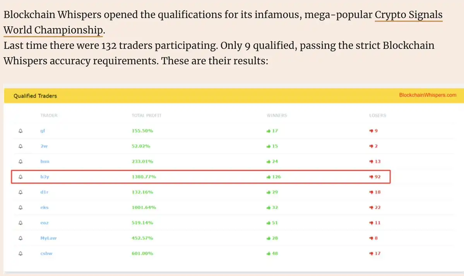Click the WINNERS column header
This screenshot has height=276, width=464.
tap(277, 116)
